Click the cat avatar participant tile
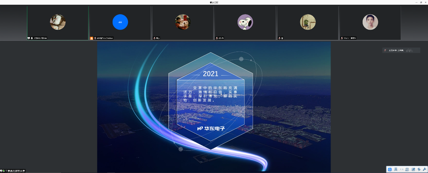Screen dimensions: 428x173 pos(58,22)
